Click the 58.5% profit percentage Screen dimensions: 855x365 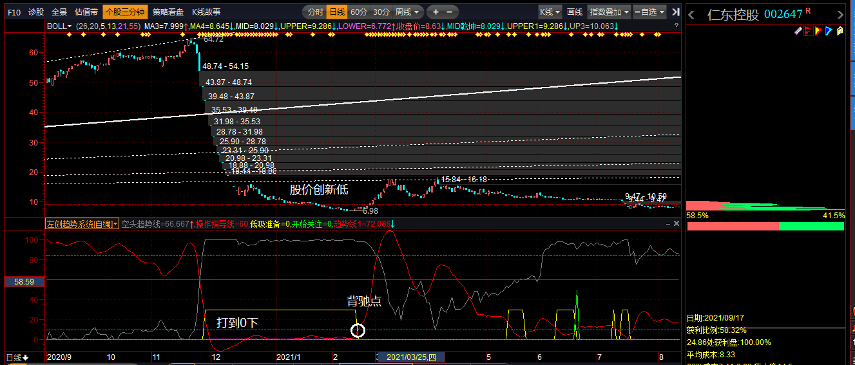point(698,216)
